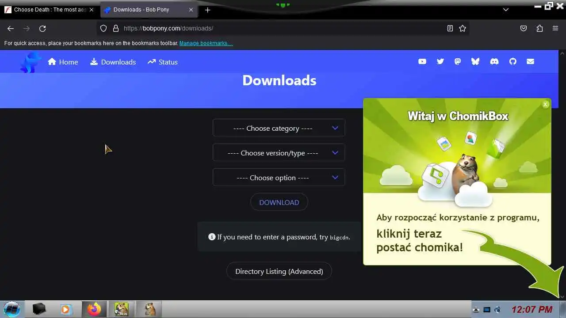Open the Extensions puzzle icon
Image resolution: width=566 pixels, height=318 pixels.
pos(539,28)
